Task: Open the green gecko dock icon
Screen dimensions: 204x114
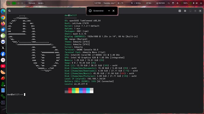Action: (3, 84)
